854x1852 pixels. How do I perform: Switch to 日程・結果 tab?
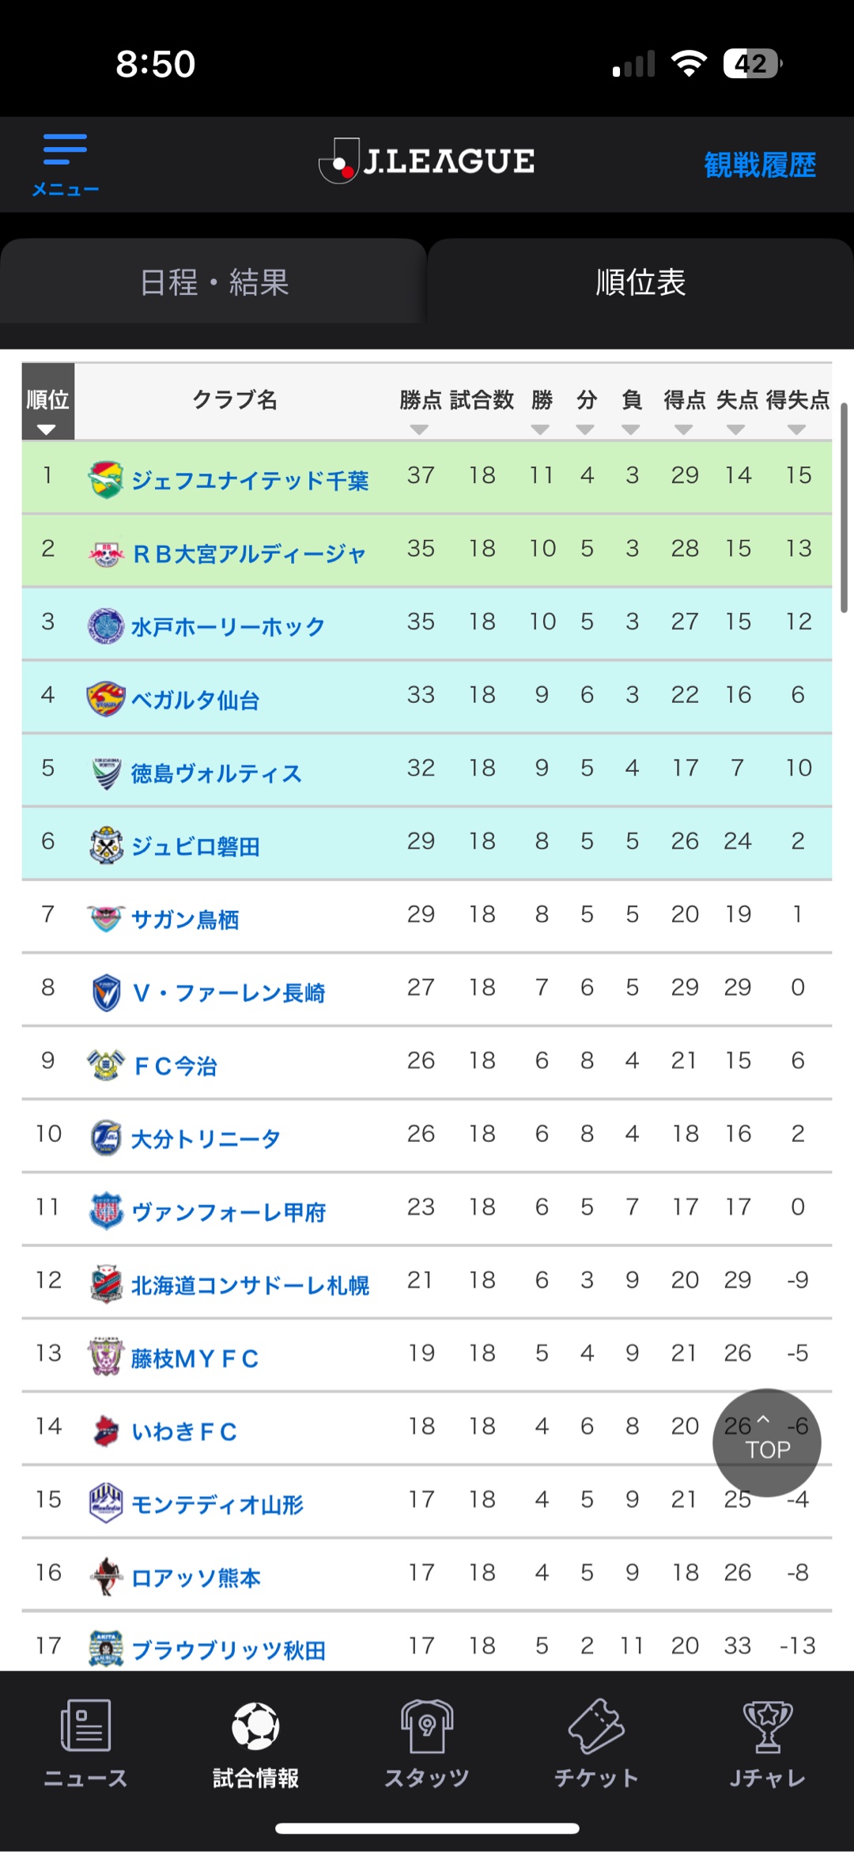(x=213, y=282)
